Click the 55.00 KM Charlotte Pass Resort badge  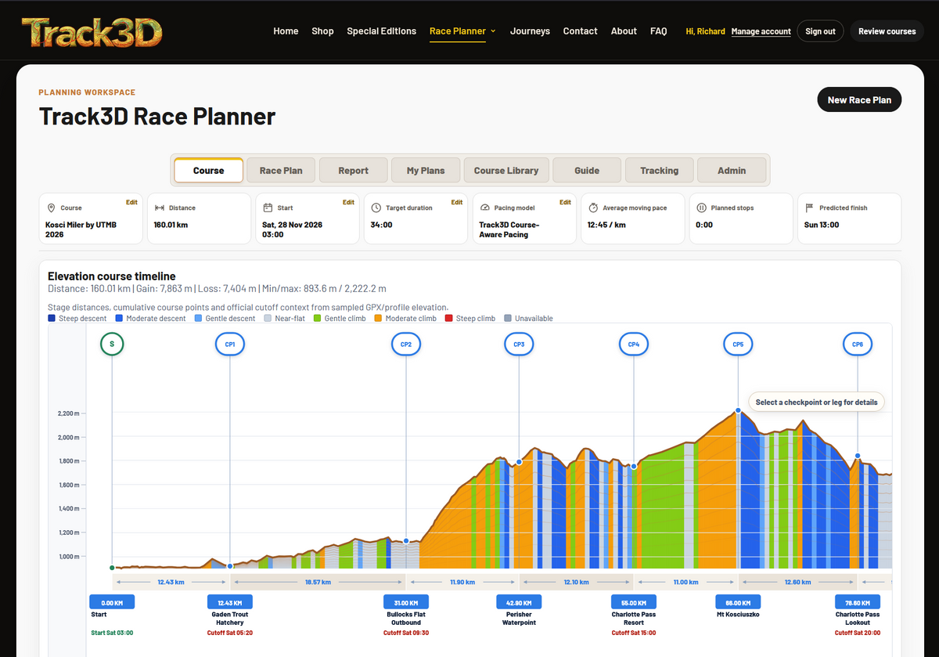634,602
